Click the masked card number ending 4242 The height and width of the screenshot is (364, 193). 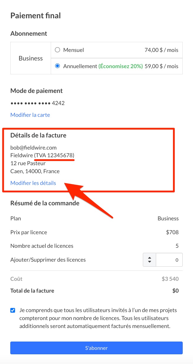(37, 103)
